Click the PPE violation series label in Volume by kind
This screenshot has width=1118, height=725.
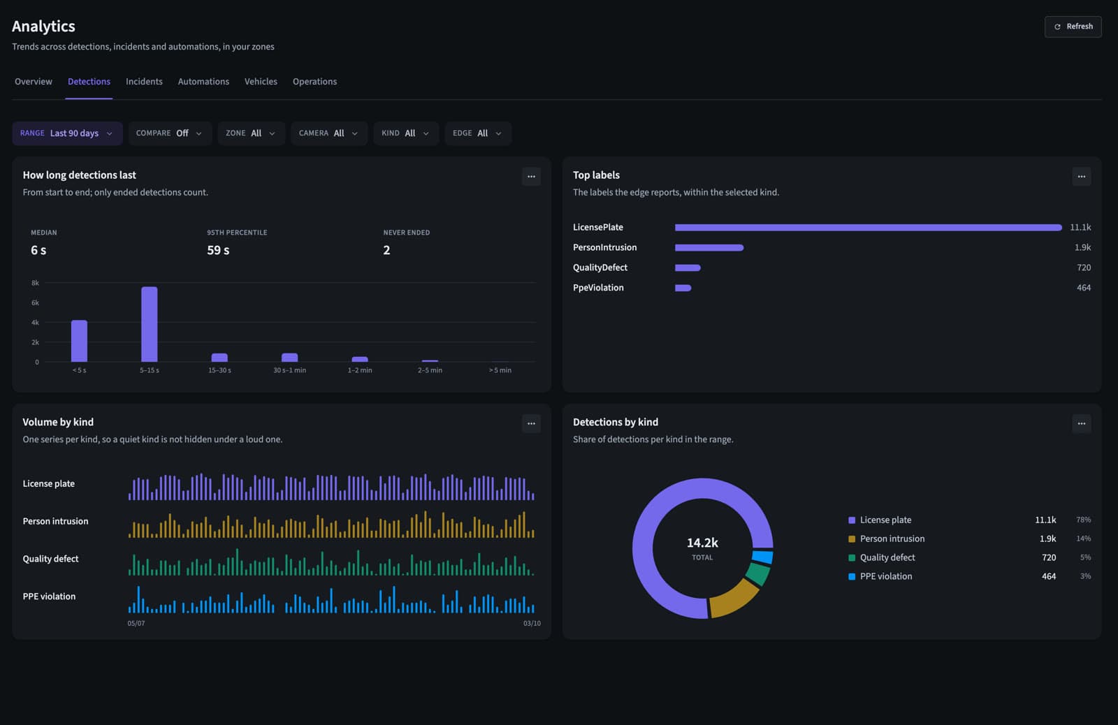pos(49,596)
